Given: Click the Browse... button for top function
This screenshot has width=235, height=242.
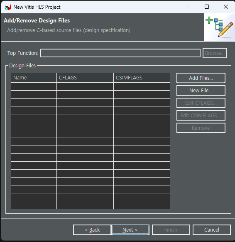Looking at the screenshot, I should (215, 53).
